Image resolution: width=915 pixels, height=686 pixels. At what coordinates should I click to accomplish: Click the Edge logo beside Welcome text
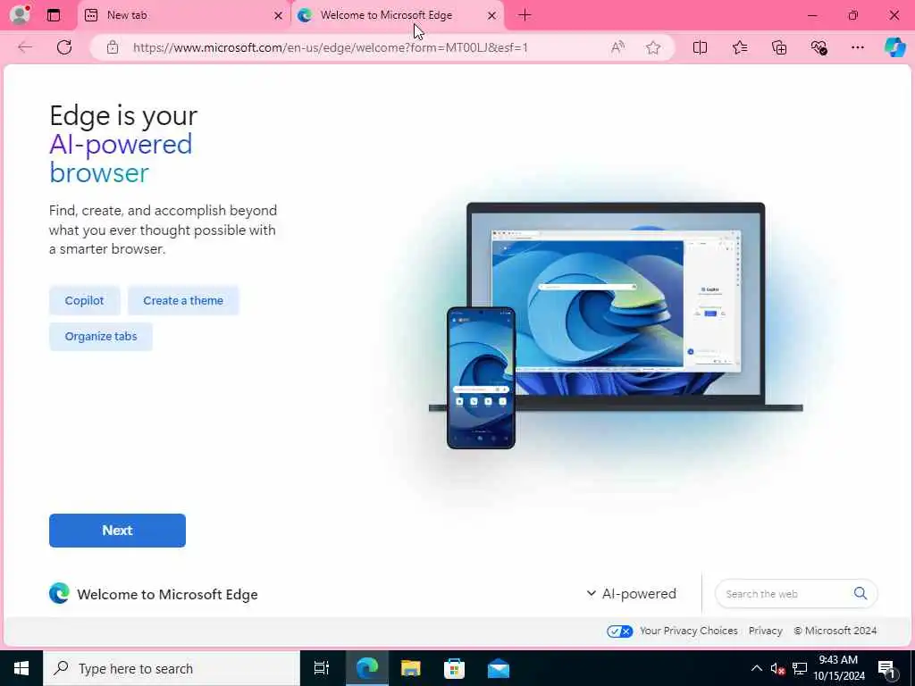pos(59,593)
